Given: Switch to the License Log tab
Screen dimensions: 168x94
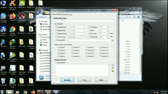Looking at the screenshot, I should pyautogui.click(x=67, y=15).
